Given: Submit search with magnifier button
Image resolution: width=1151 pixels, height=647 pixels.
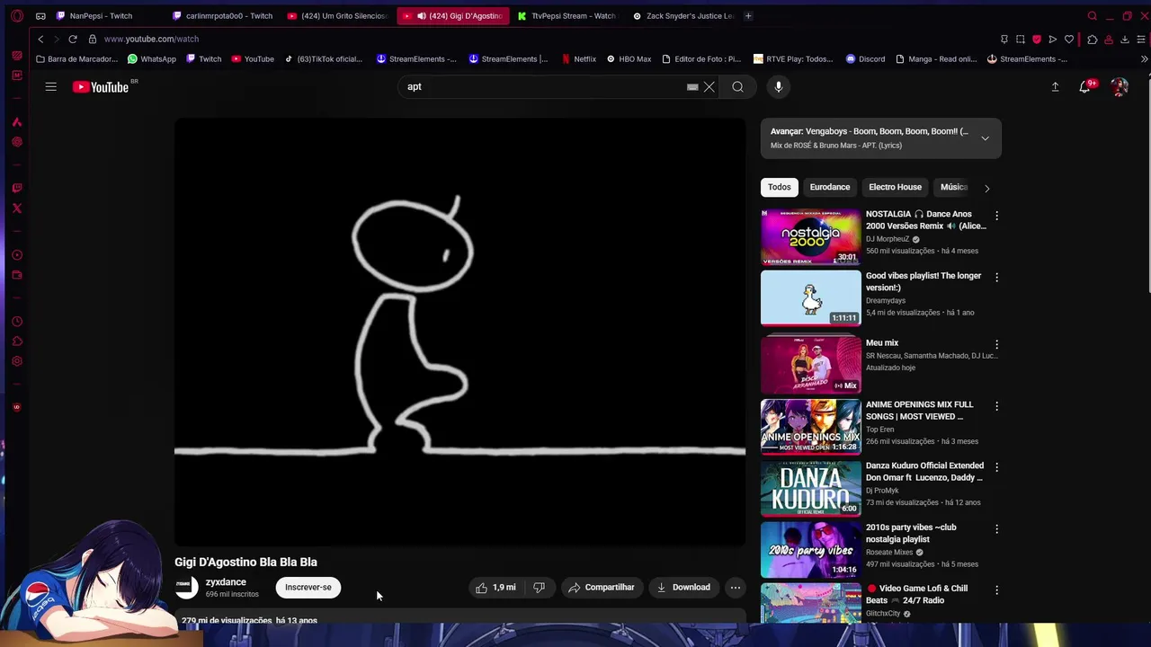Looking at the screenshot, I should coord(737,87).
